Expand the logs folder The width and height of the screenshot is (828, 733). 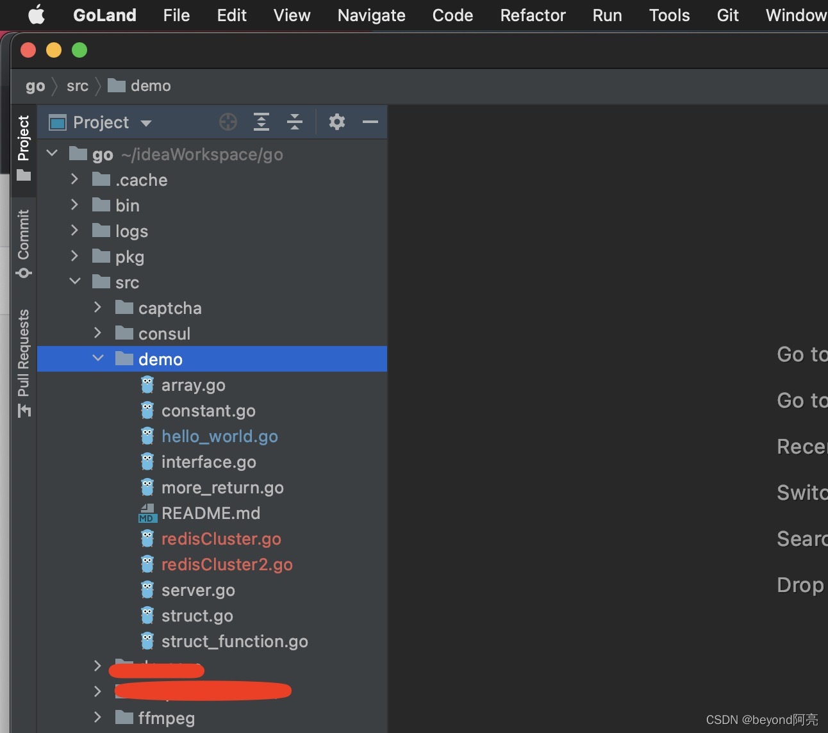75,231
